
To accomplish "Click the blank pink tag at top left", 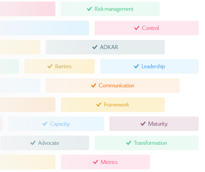I will (x=28, y=9).
